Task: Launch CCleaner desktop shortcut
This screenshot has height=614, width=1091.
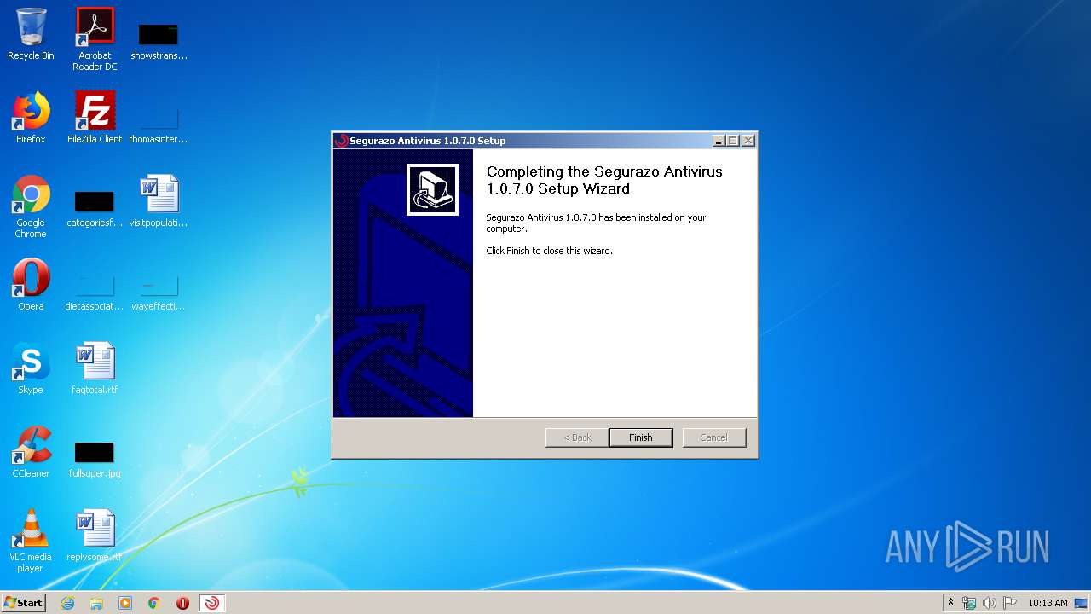Action: click(31, 452)
